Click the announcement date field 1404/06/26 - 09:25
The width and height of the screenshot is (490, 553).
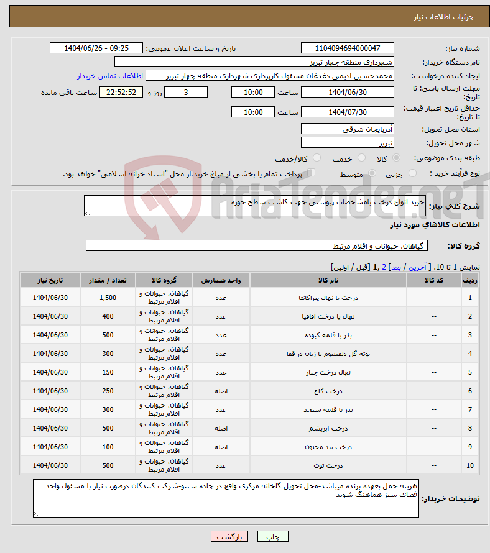pyautogui.click(x=96, y=48)
